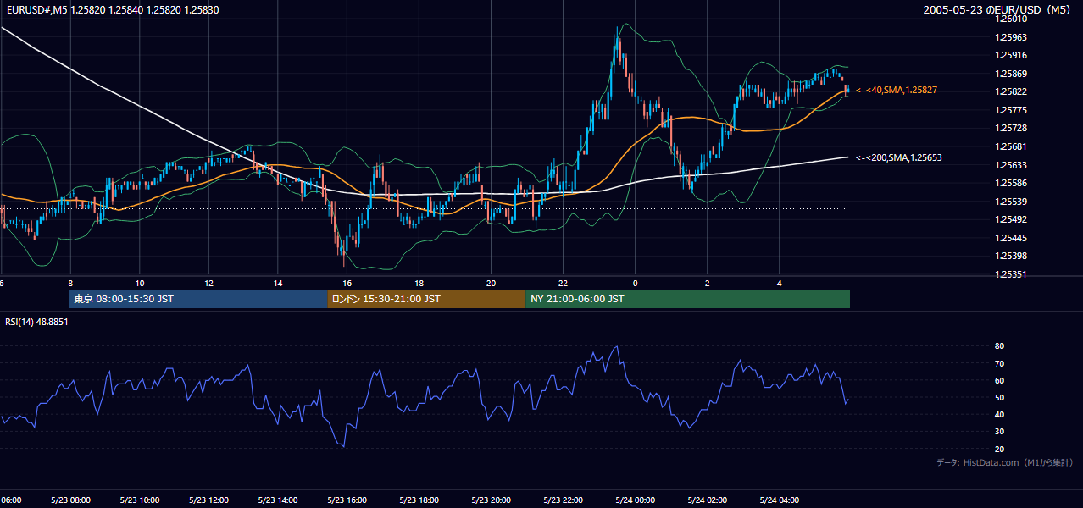The width and height of the screenshot is (1083, 508).
Task: Click price scale value 1.25398
Action: (x=1011, y=256)
